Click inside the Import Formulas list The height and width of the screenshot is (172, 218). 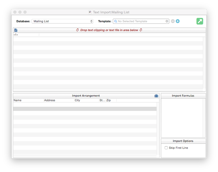182,117
